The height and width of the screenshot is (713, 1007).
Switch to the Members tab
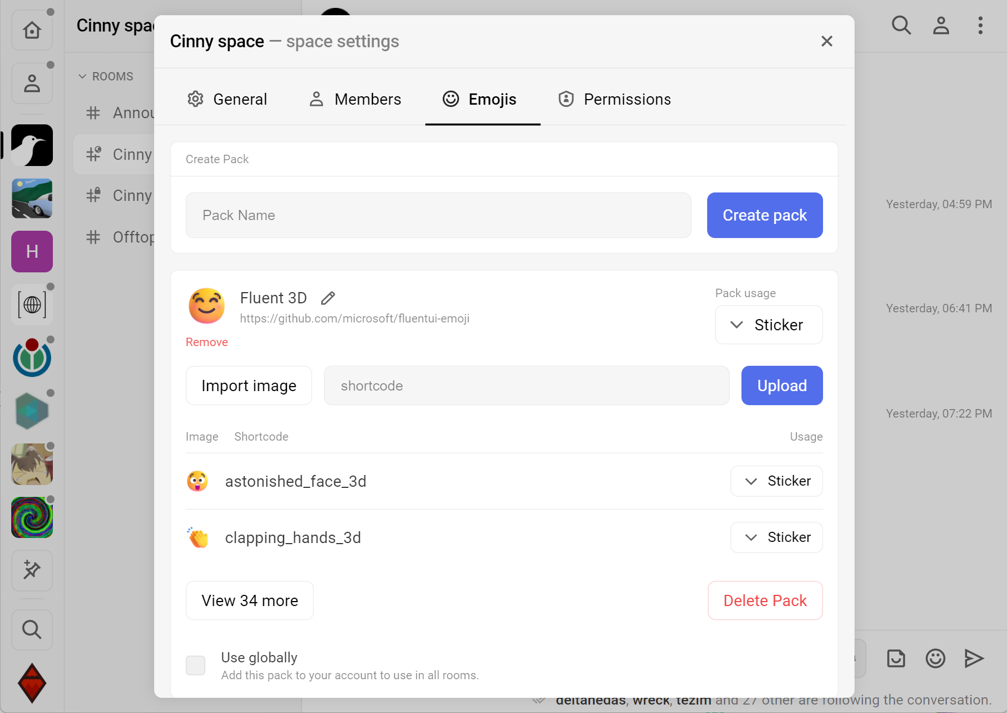[x=356, y=100]
